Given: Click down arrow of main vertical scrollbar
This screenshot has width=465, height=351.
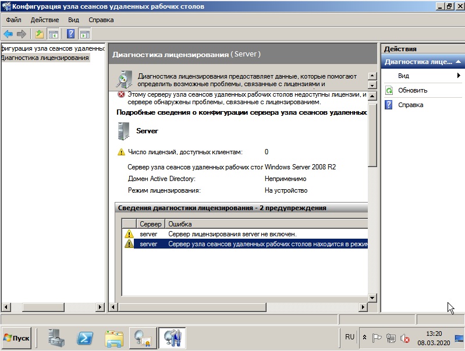Looking at the screenshot, I should (372, 297).
